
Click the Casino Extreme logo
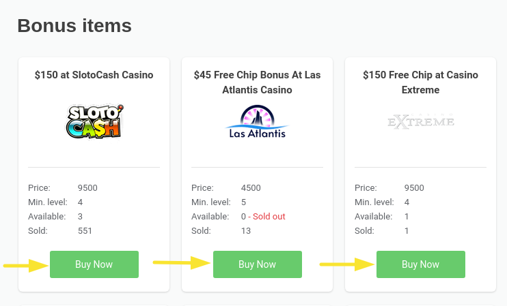point(420,121)
